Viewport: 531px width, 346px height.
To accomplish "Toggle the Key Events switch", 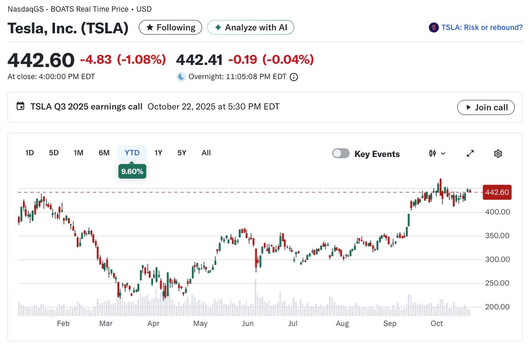I will pos(341,154).
